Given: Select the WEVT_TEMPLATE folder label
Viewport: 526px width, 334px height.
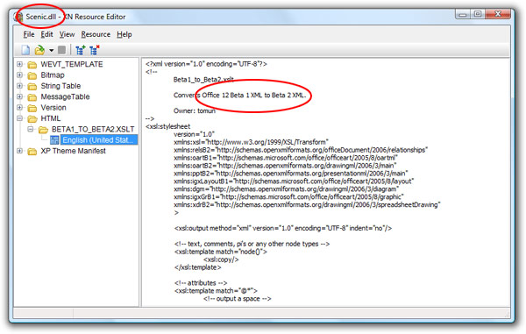Looking at the screenshot, I should tap(72, 64).
